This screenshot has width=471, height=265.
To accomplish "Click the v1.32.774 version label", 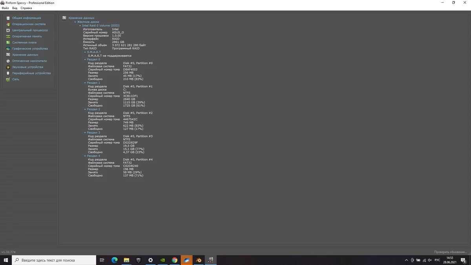I will point(9,252).
